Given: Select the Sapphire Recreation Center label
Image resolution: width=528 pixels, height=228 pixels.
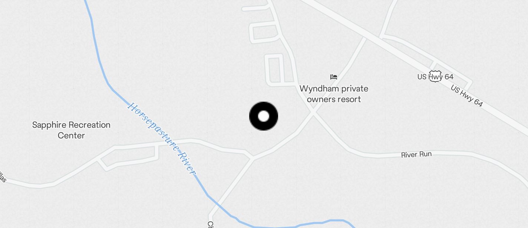Looking at the screenshot, I should [71, 130].
